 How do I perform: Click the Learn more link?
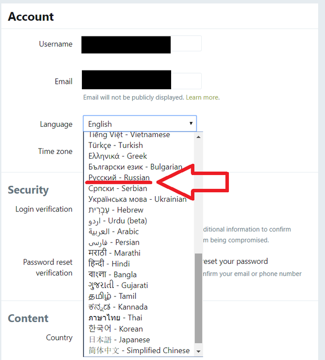202,98
